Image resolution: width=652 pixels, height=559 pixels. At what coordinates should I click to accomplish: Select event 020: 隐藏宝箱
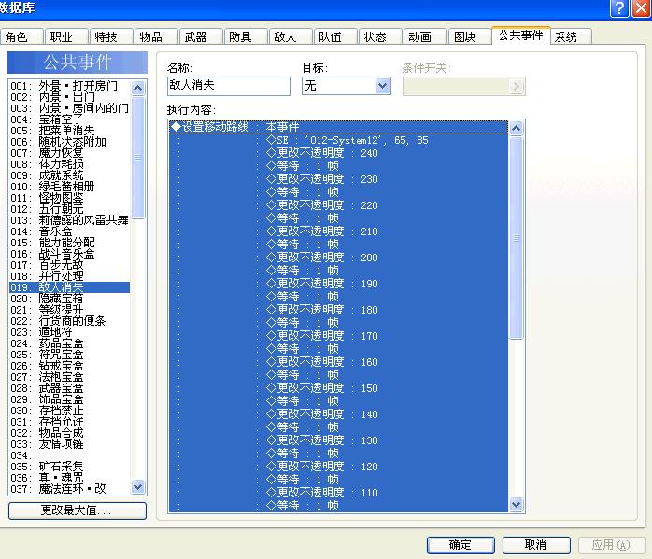click(69, 299)
